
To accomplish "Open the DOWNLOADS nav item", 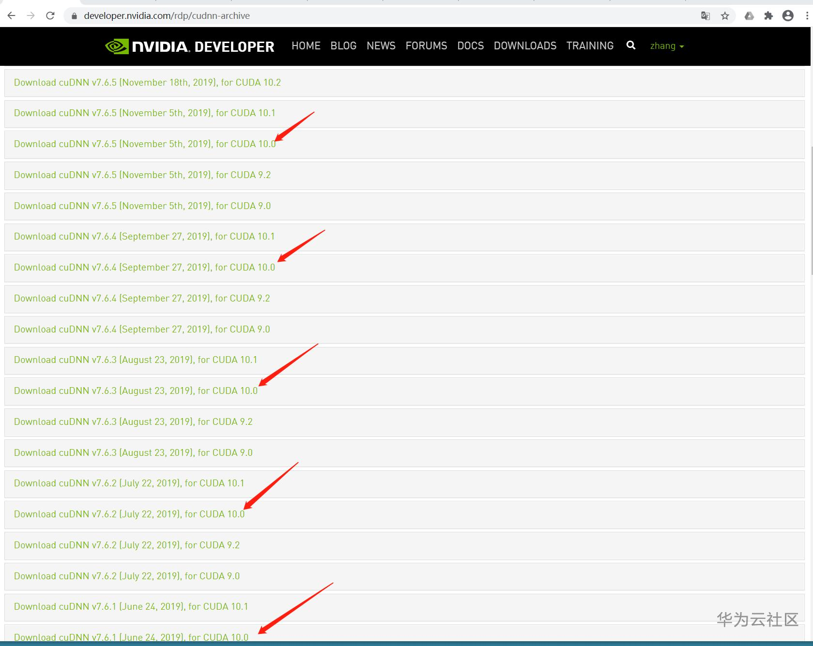I will (525, 46).
